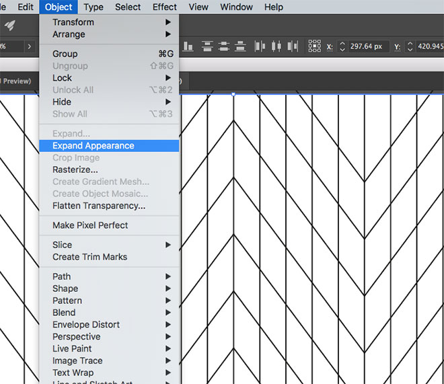Click the Vertical Align Bottom icon
The width and height of the screenshot is (444, 384).
coord(188,46)
